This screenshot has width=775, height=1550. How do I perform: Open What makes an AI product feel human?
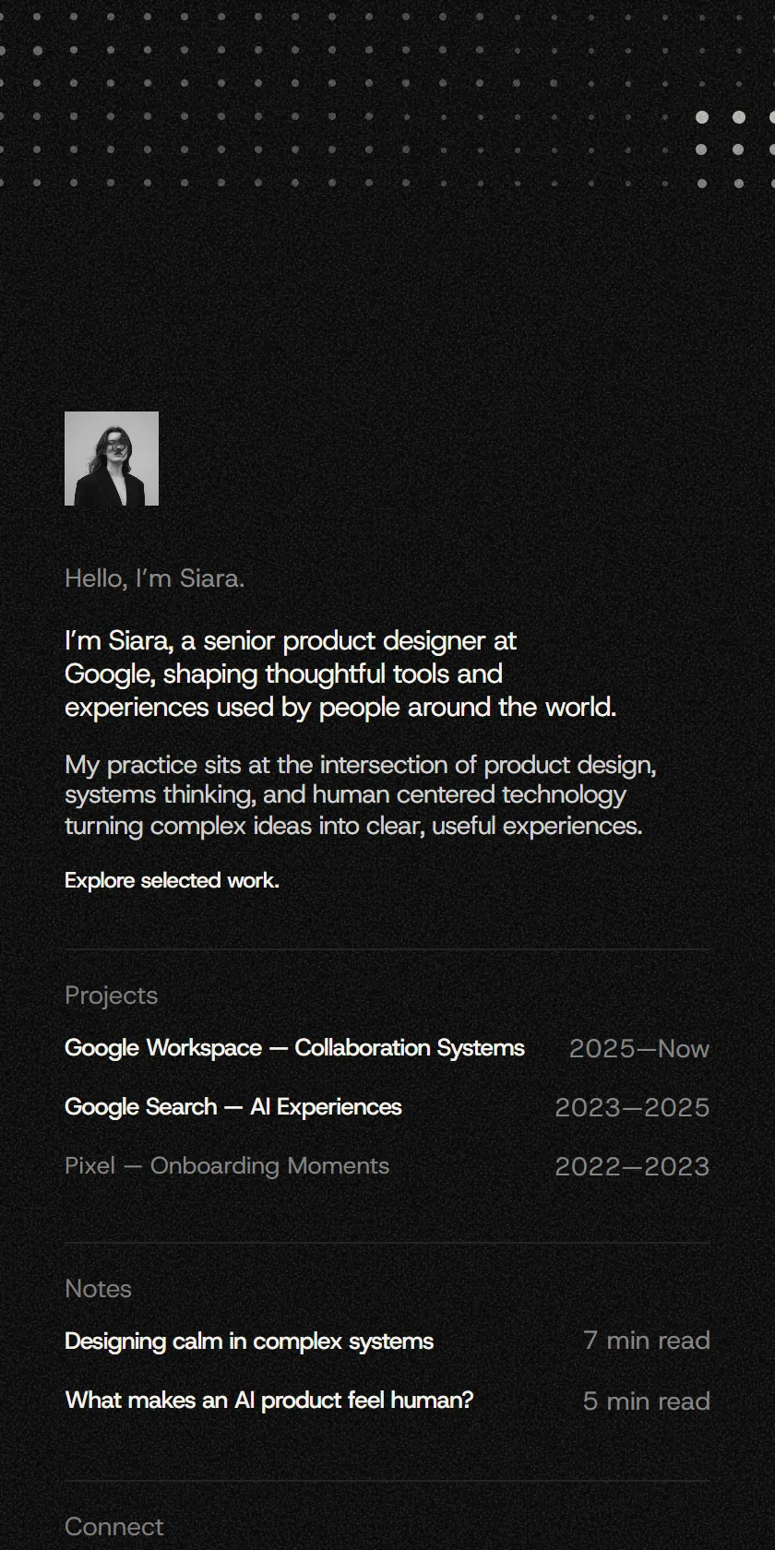(x=269, y=1401)
